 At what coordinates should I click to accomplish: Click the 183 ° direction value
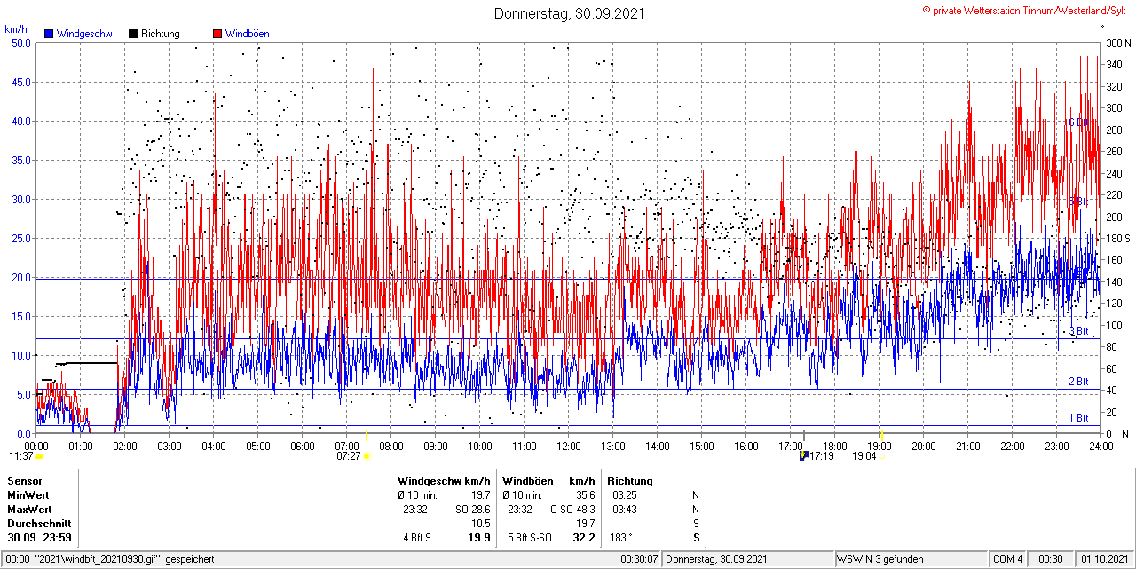pyautogui.click(x=622, y=538)
